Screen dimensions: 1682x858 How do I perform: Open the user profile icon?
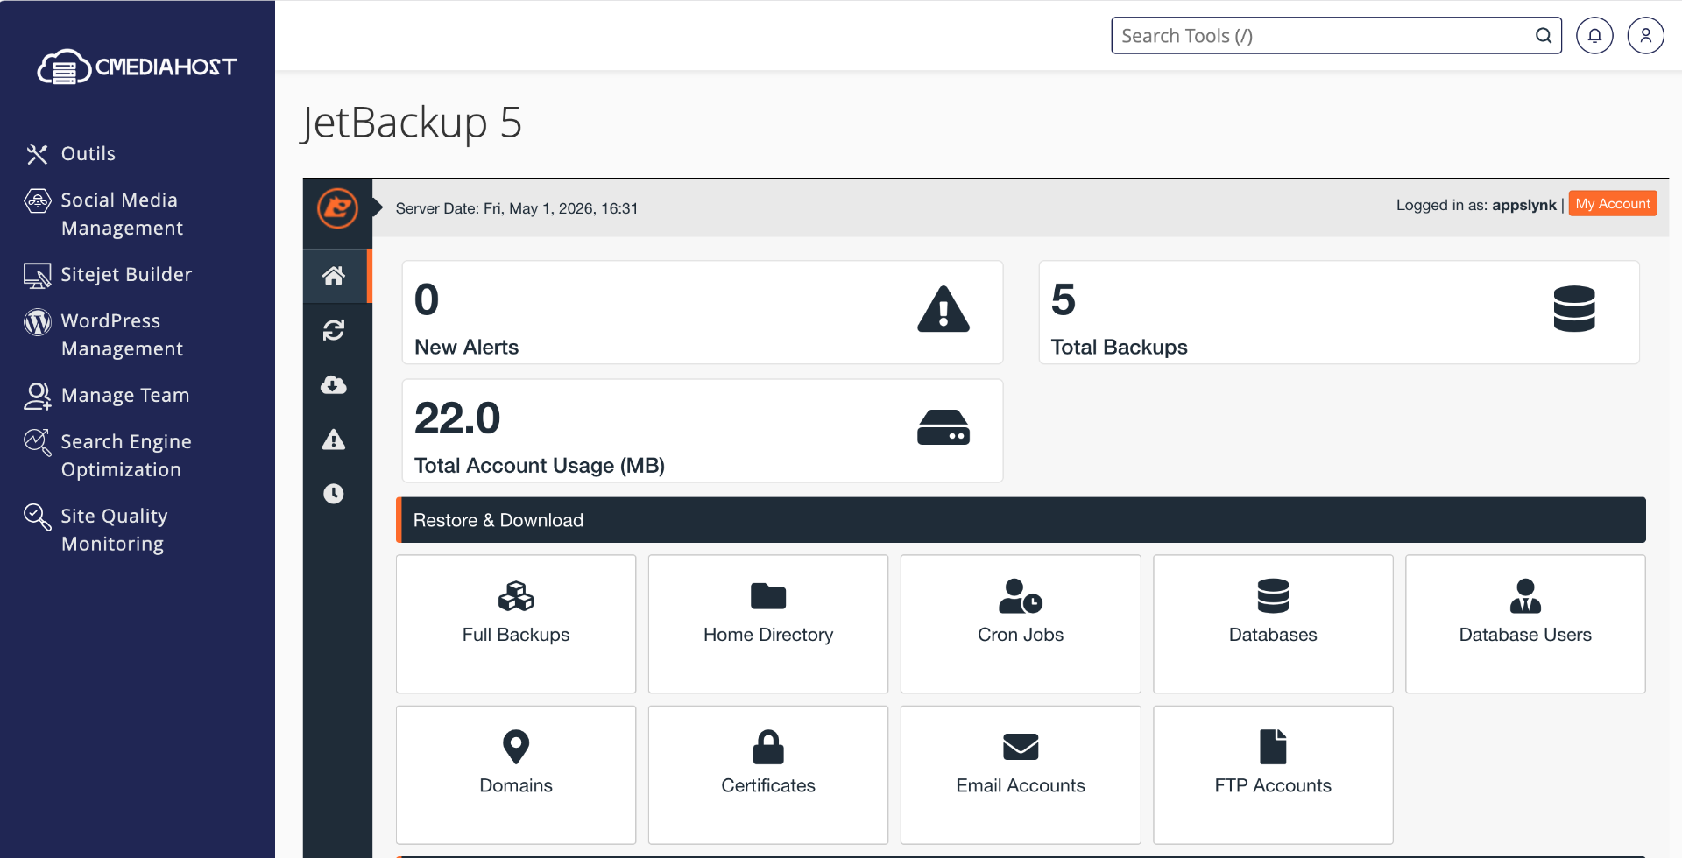pos(1645,36)
